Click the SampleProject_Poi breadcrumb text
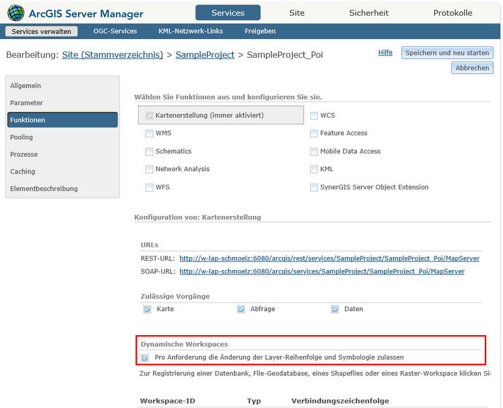Viewport: 503px width, 408px height. 285,55
